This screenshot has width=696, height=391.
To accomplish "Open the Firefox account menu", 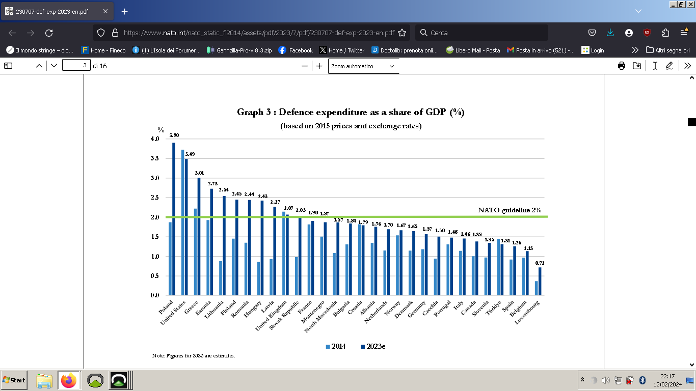I will click(629, 33).
